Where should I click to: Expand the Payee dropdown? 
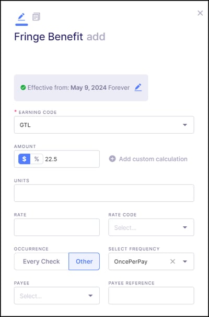coord(57,296)
